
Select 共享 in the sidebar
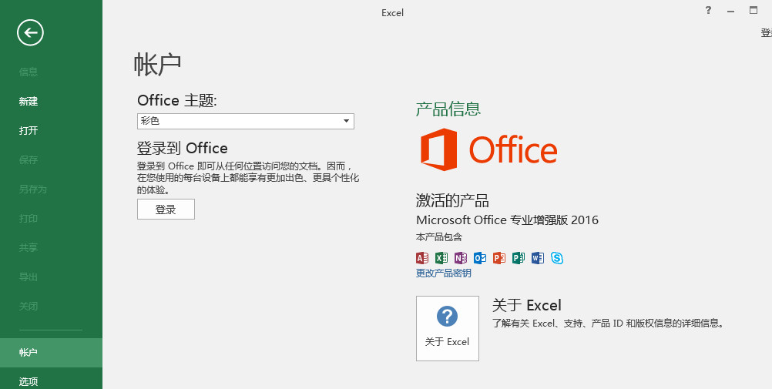click(29, 248)
